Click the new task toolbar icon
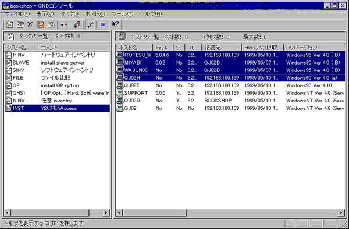Screen dimensions: 349x229 9,24
